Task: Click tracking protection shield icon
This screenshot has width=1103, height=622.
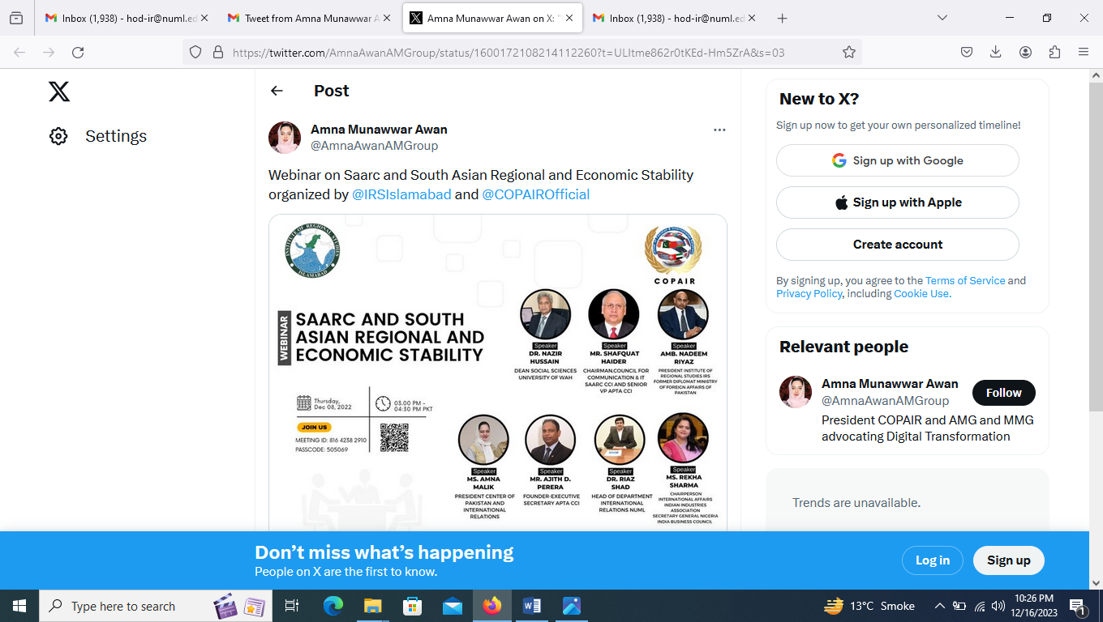Action: (x=195, y=52)
